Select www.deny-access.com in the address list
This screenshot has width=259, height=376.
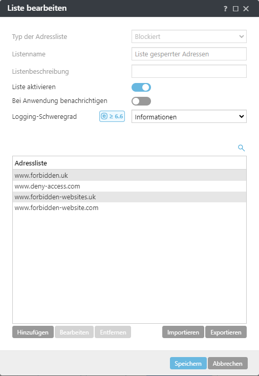pos(129,186)
